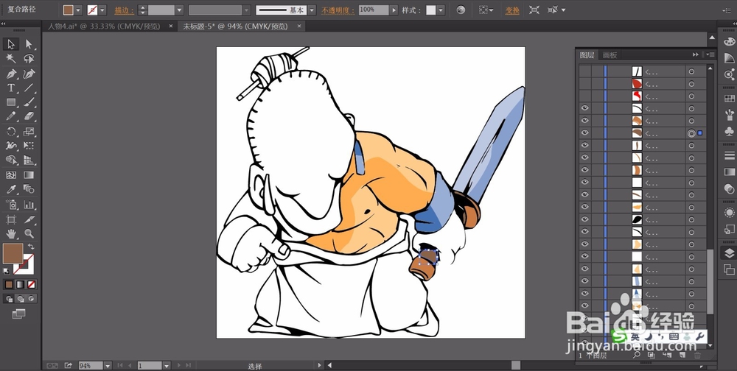Open graphic style (样式) dropdown

[441, 10]
